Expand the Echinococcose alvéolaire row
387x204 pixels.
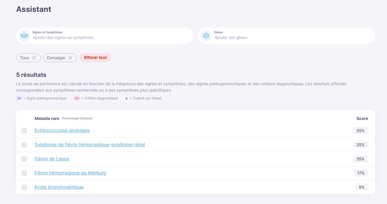tap(24, 131)
